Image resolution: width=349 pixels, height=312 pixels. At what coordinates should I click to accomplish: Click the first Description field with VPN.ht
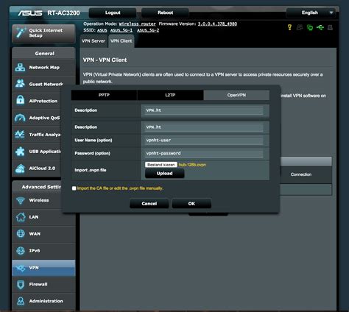204,110
